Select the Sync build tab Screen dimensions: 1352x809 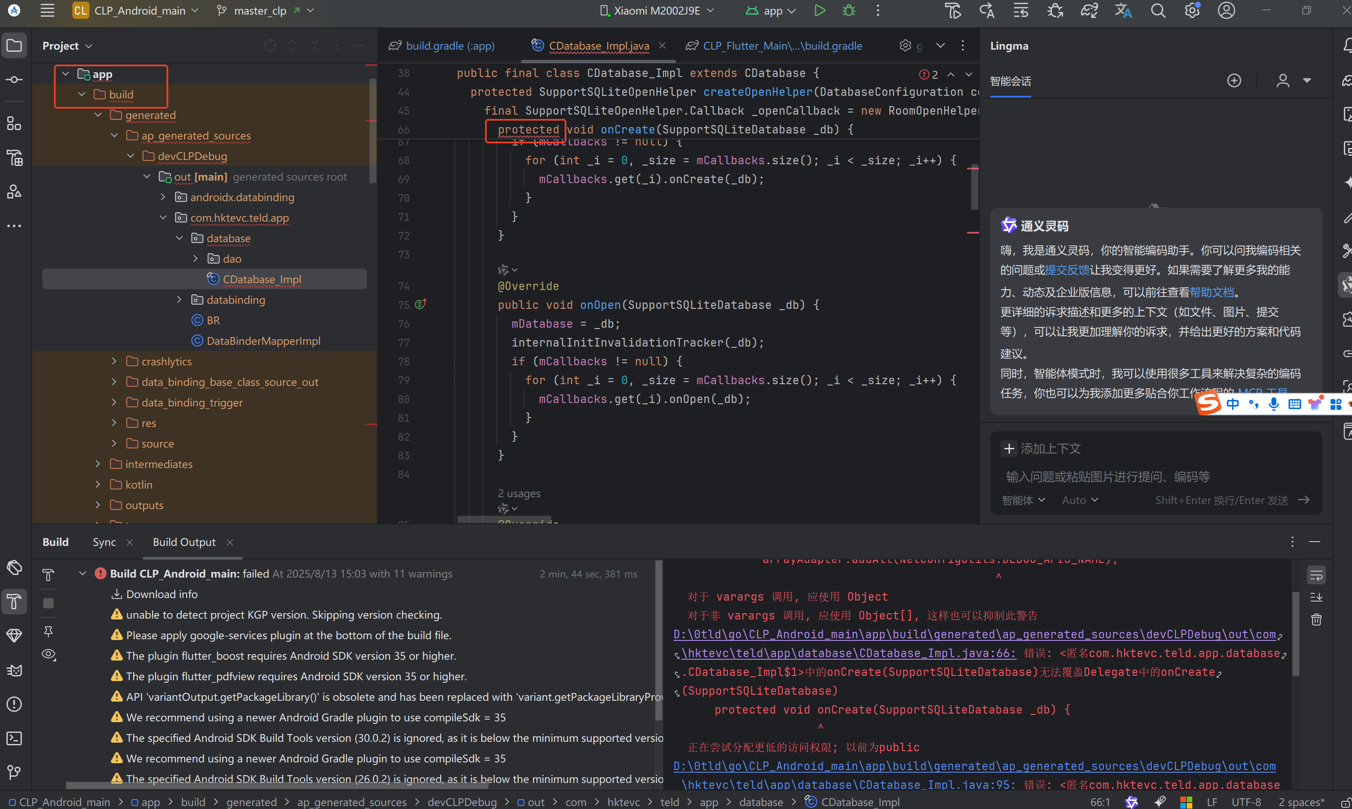(104, 542)
